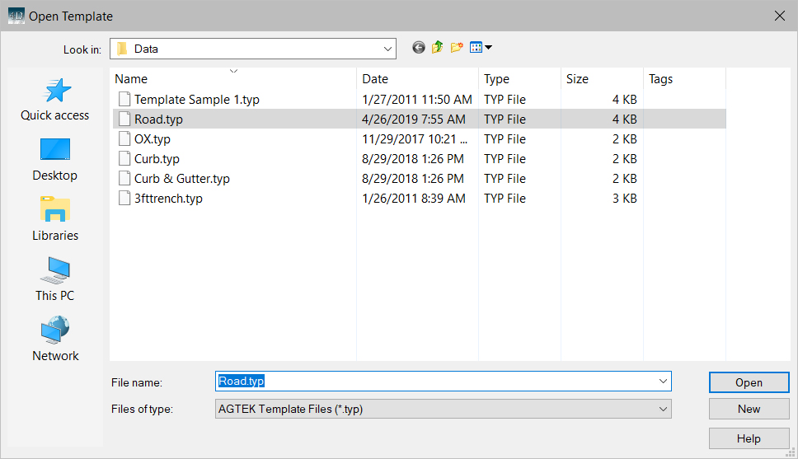Open Libraries in the sidebar

[x=55, y=220]
